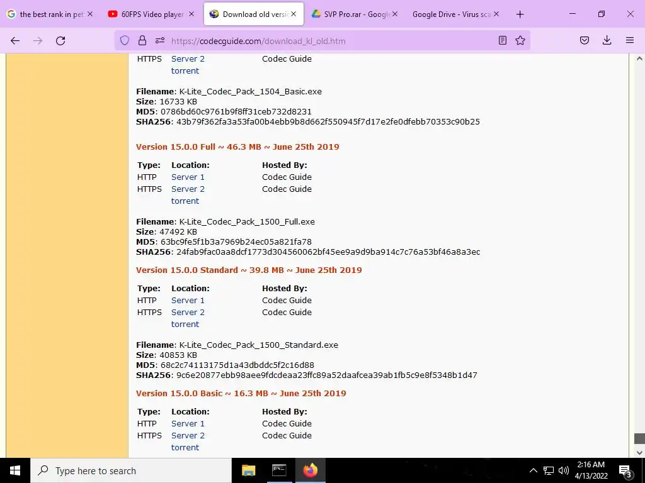Click Firefox icon in taskbar
This screenshot has height=483, width=645.
pos(311,470)
